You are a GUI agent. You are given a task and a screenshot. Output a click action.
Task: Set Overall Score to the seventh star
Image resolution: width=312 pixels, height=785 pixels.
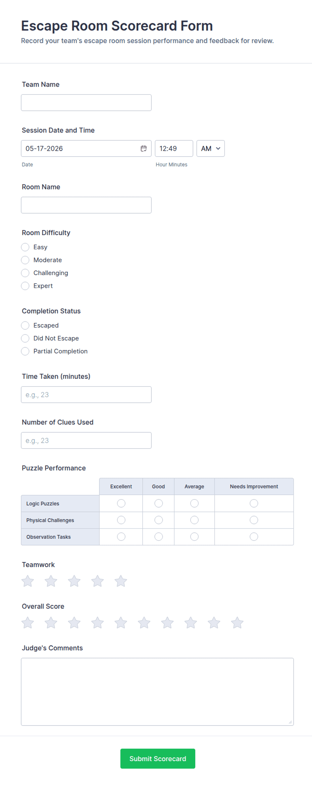(167, 623)
